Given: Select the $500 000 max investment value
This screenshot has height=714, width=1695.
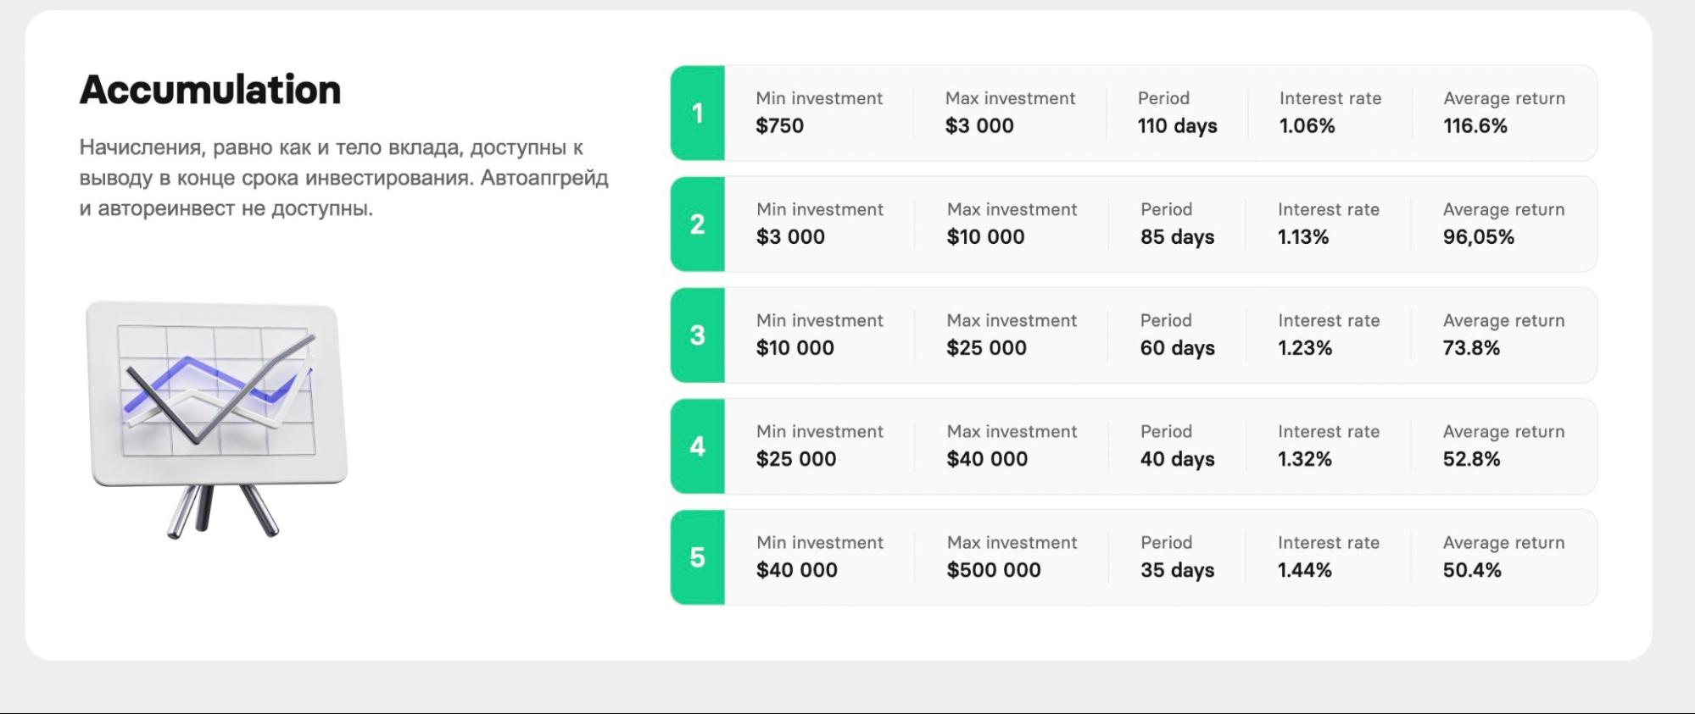Looking at the screenshot, I should (994, 570).
